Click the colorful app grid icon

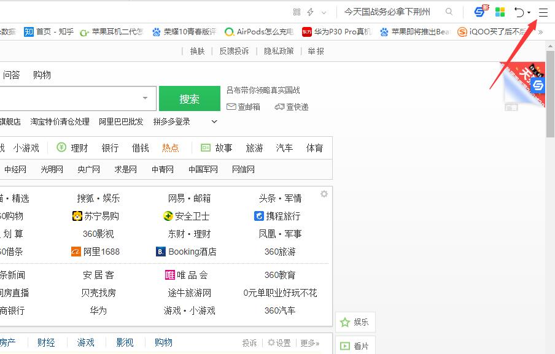(500, 11)
